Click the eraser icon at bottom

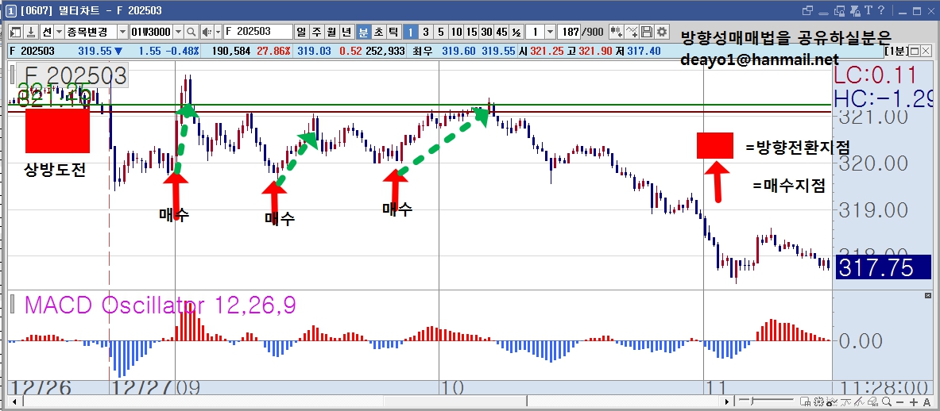[874, 401]
